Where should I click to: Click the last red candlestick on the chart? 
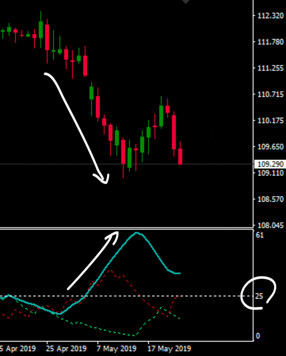[180, 156]
